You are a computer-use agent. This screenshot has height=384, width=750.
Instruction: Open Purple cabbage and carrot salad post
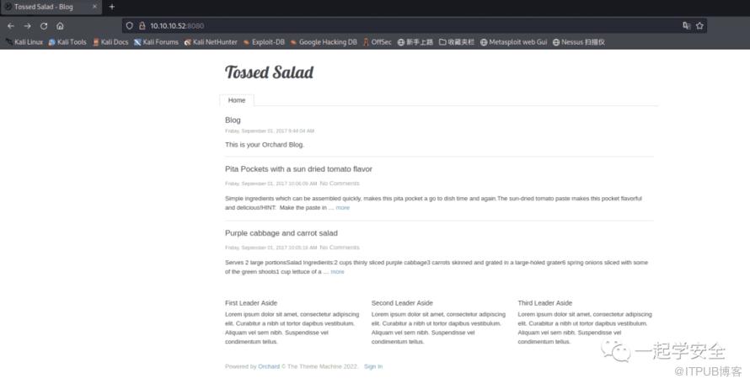tap(281, 233)
